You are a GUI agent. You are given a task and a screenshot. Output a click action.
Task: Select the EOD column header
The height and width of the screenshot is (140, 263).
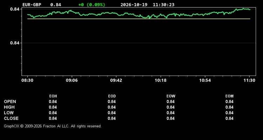[x=112, y=96]
